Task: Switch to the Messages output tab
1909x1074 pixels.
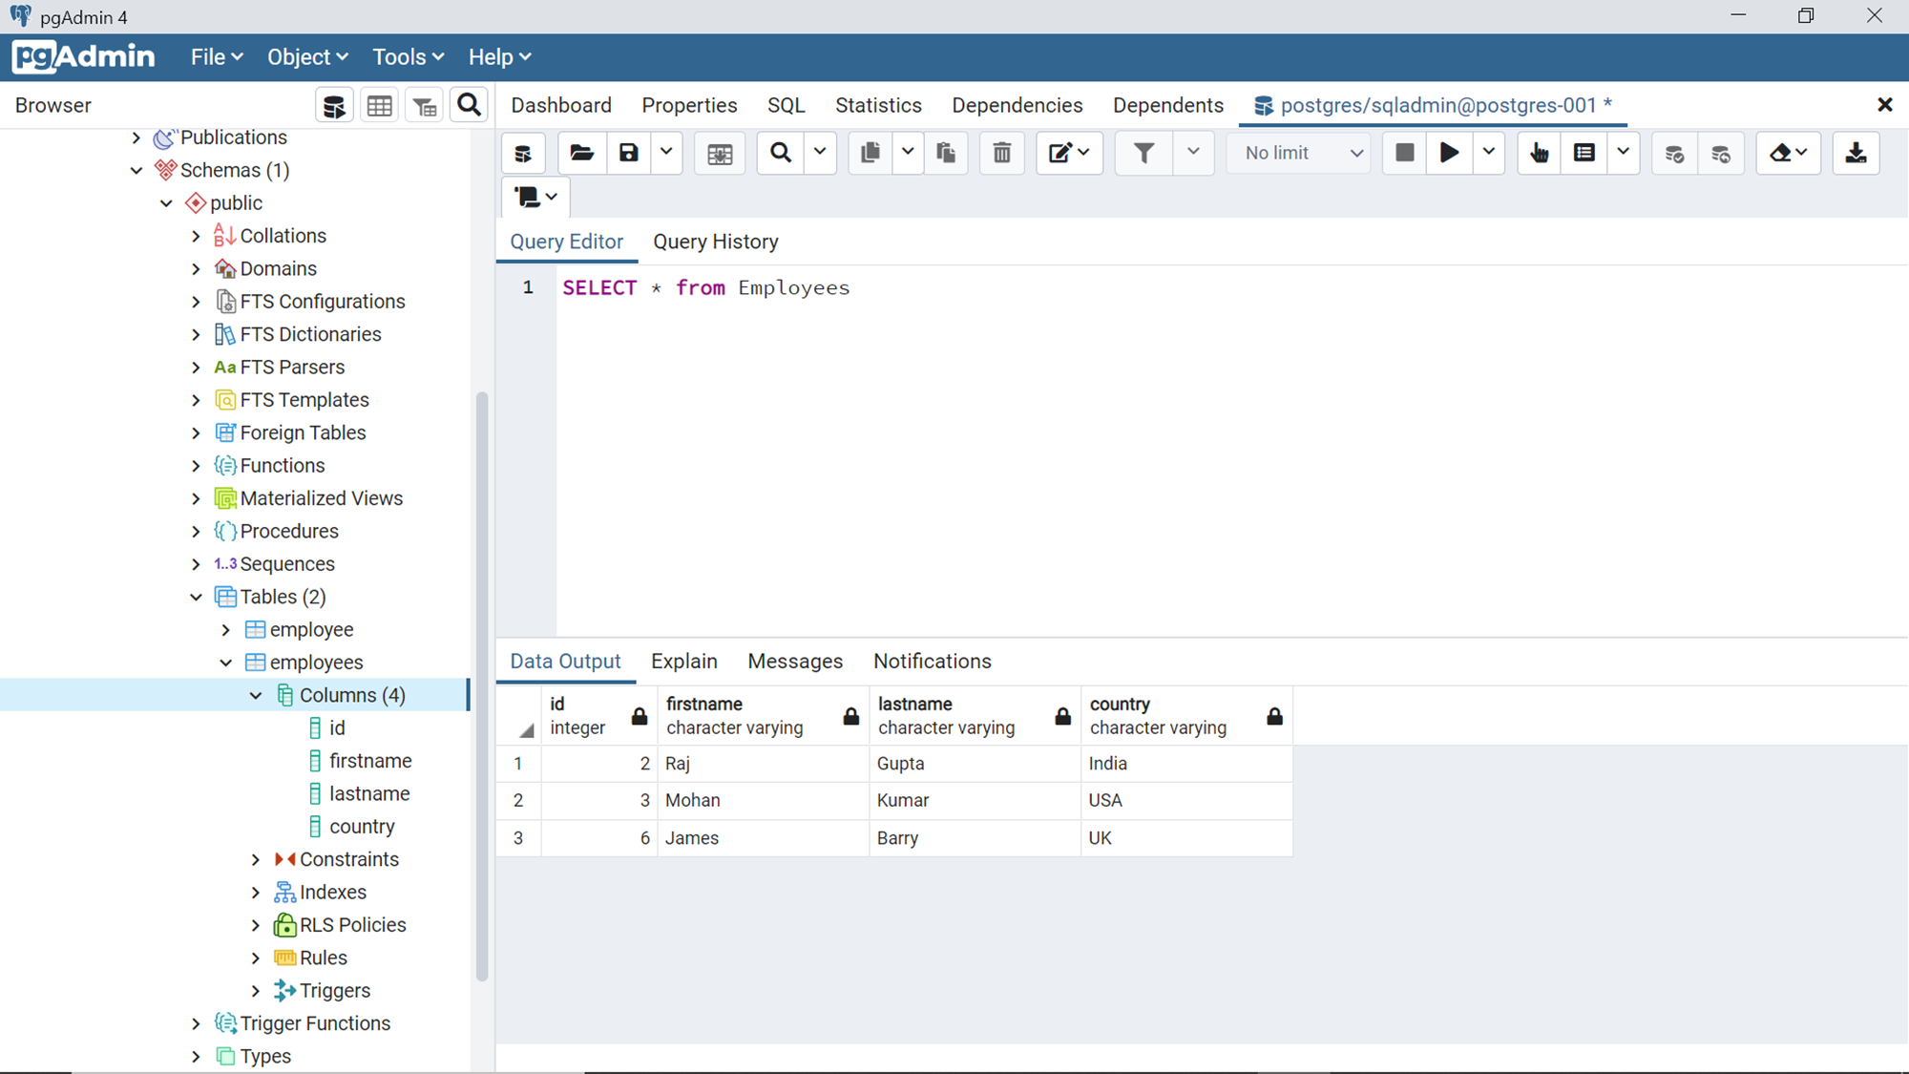Action: [794, 662]
